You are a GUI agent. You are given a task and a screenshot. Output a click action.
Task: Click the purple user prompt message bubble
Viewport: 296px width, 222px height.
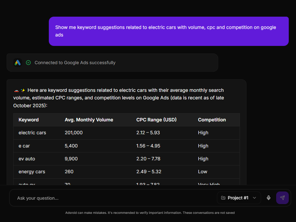169,31
